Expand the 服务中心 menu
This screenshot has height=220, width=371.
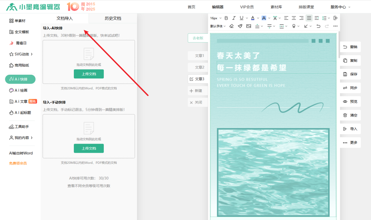(338, 6)
